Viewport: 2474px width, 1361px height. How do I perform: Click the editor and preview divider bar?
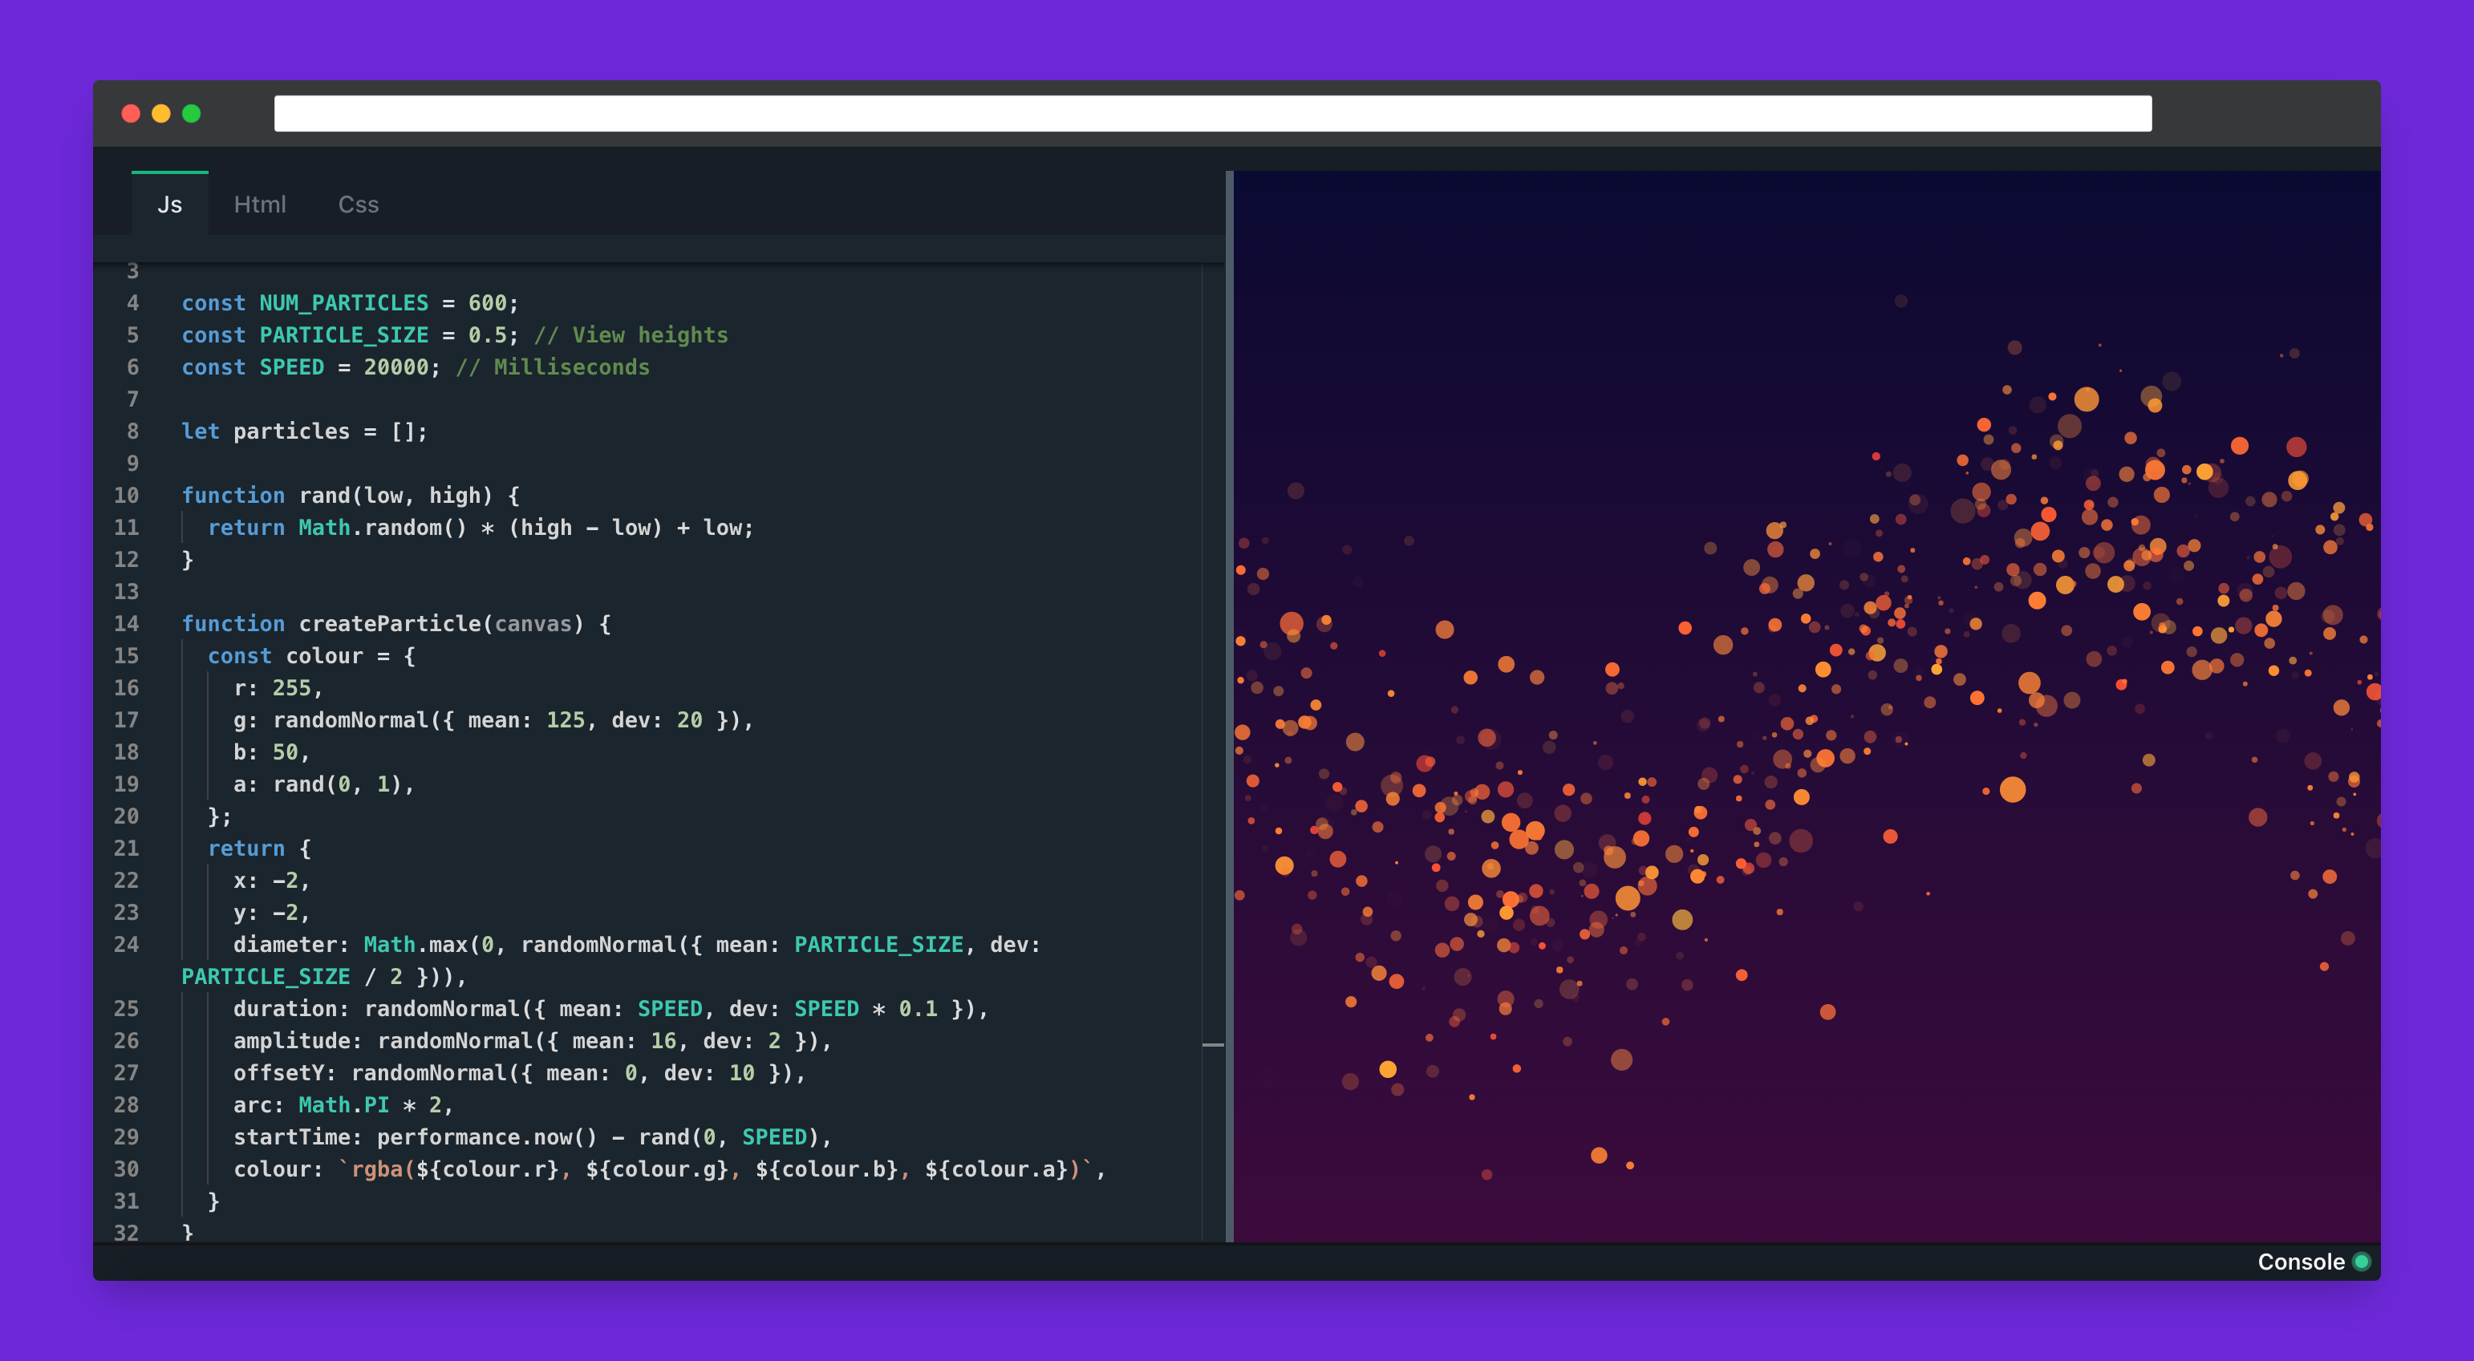click(x=1229, y=706)
